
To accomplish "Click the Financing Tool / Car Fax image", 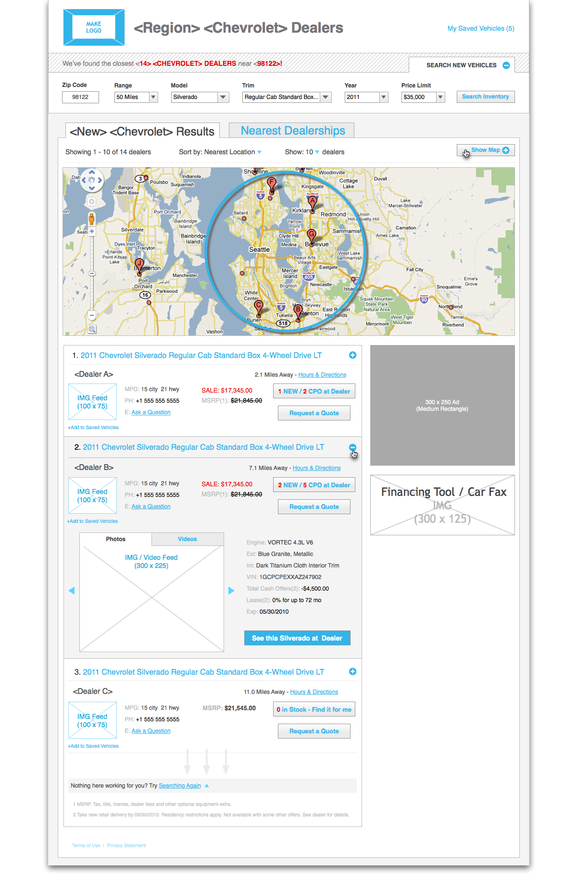I will click(x=442, y=505).
